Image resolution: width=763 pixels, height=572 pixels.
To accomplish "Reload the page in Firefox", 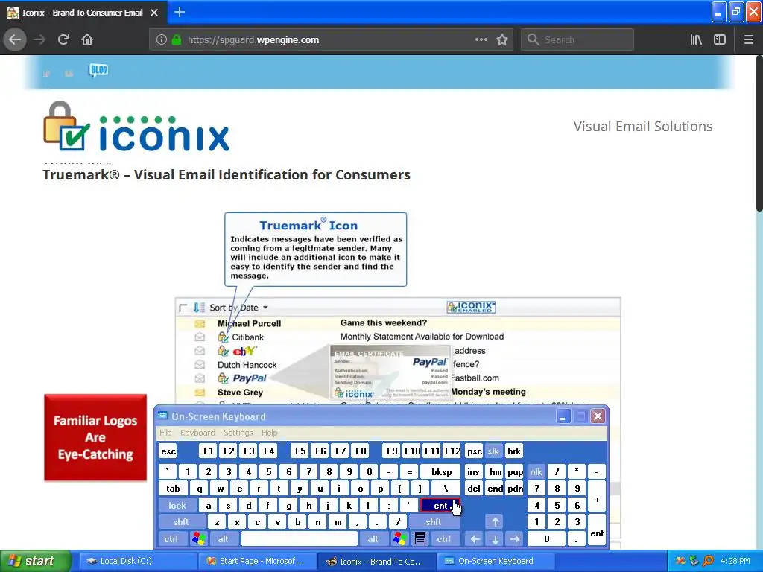I will coord(63,40).
